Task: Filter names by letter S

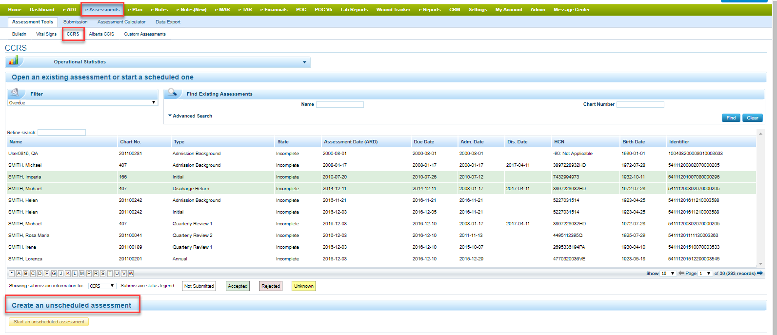Action: 102,274
